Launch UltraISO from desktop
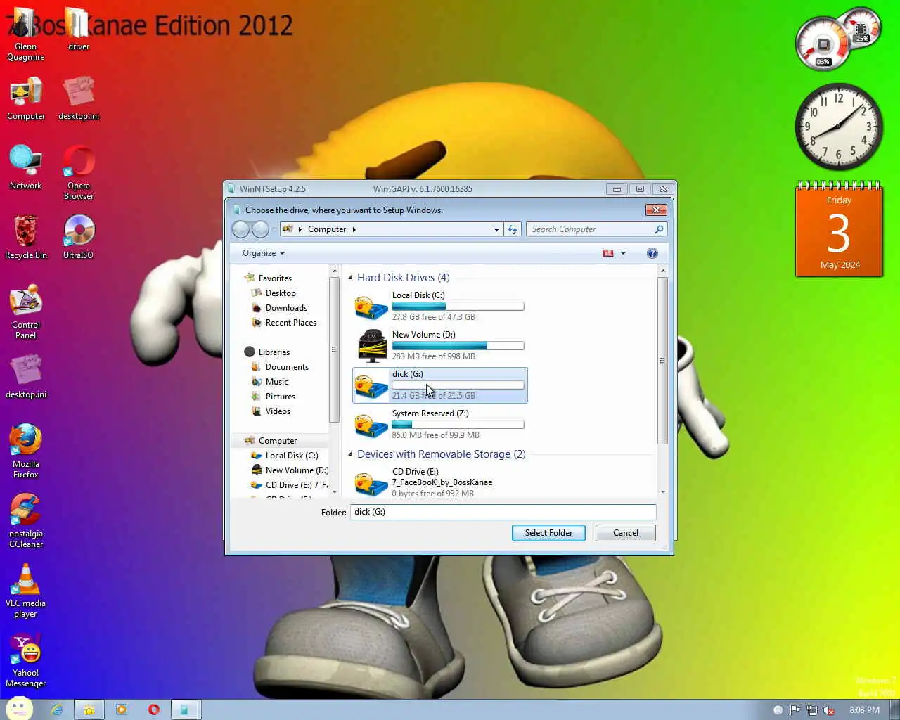The width and height of the screenshot is (900, 720). point(79,238)
